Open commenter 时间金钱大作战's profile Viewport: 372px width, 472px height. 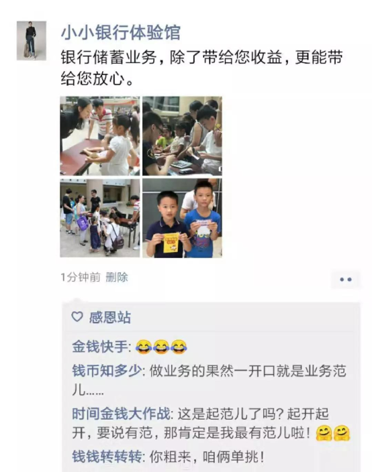coord(121,414)
